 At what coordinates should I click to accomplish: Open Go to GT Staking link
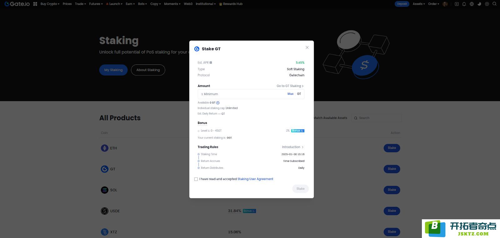coord(290,86)
